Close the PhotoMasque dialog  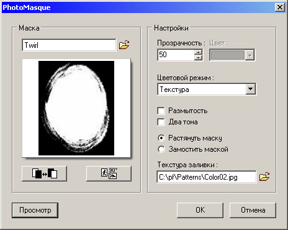click(x=280, y=7)
